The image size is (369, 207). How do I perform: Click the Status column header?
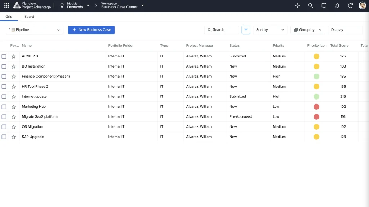234,46
